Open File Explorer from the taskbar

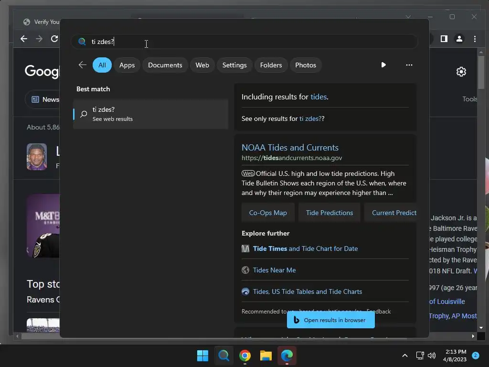(x=266, y=356)
